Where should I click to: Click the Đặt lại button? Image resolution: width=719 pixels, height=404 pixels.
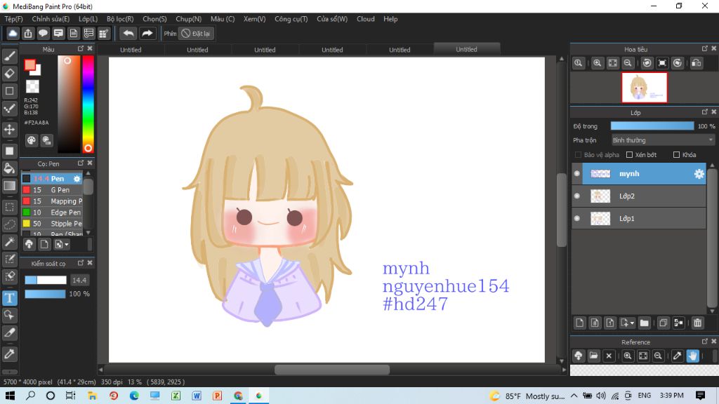(x=197, y=34)
